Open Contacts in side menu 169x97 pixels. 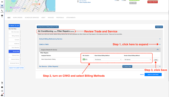tap(14, 40)
